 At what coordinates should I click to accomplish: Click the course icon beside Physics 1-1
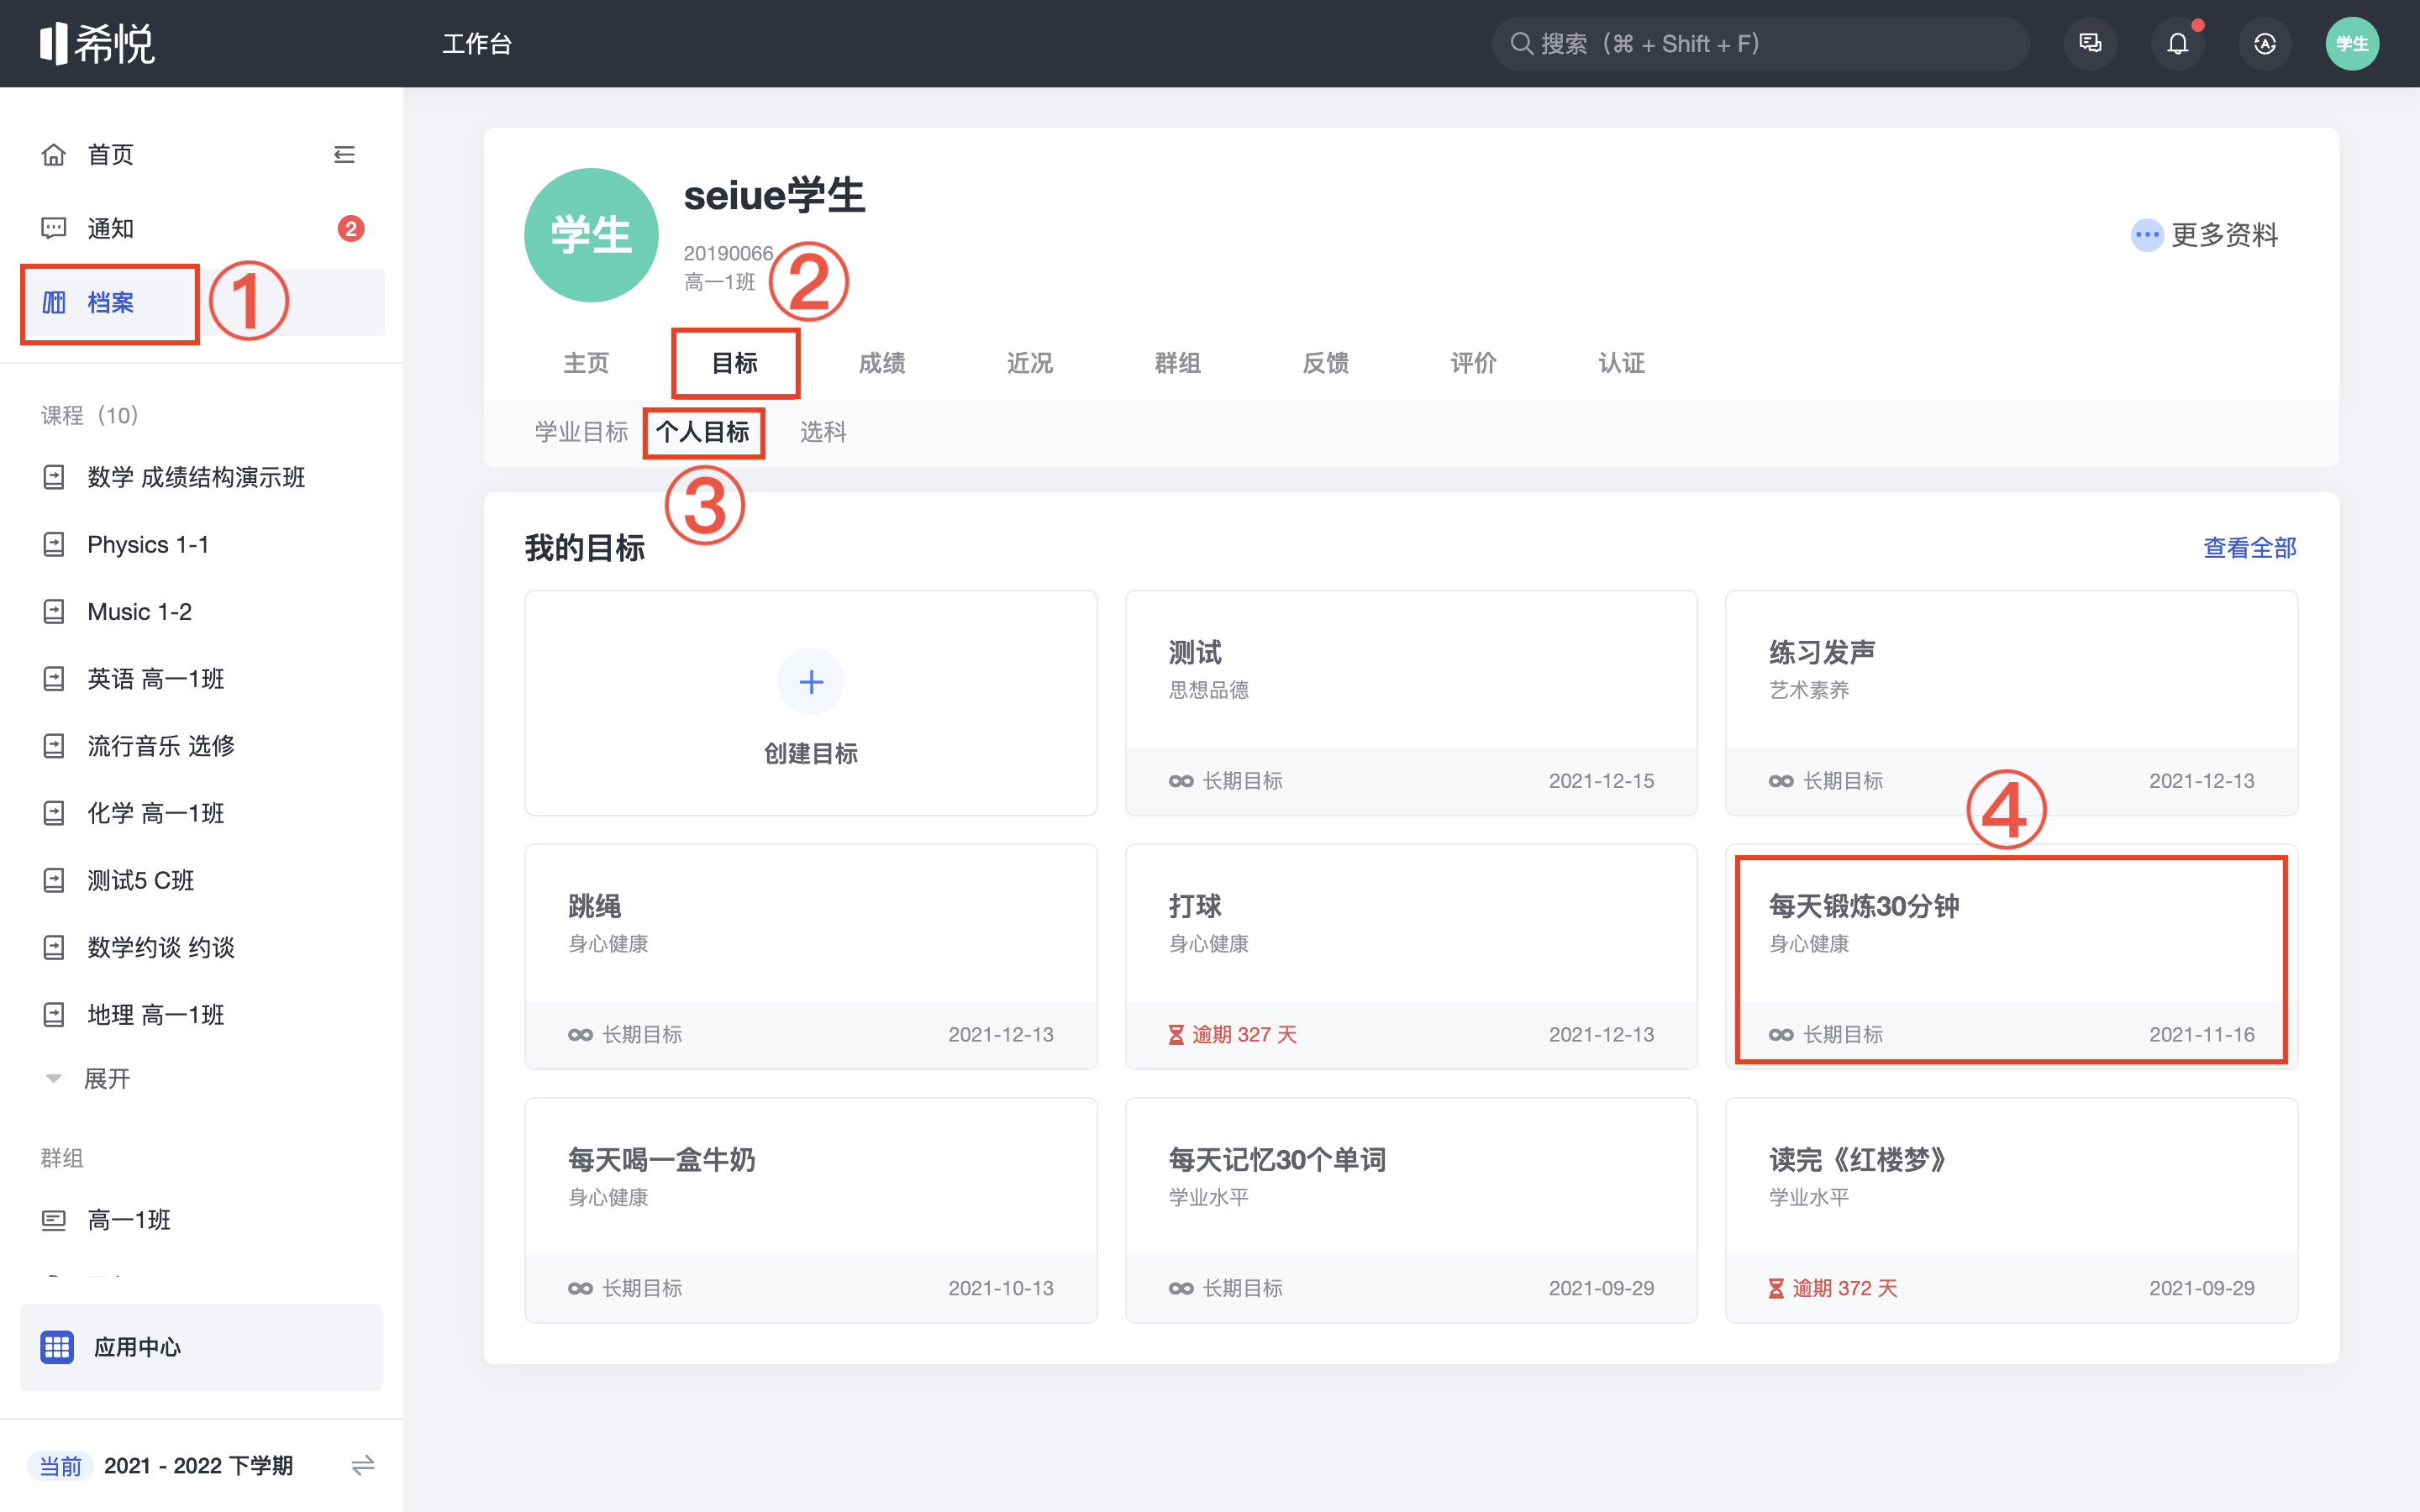click(53, 544)
